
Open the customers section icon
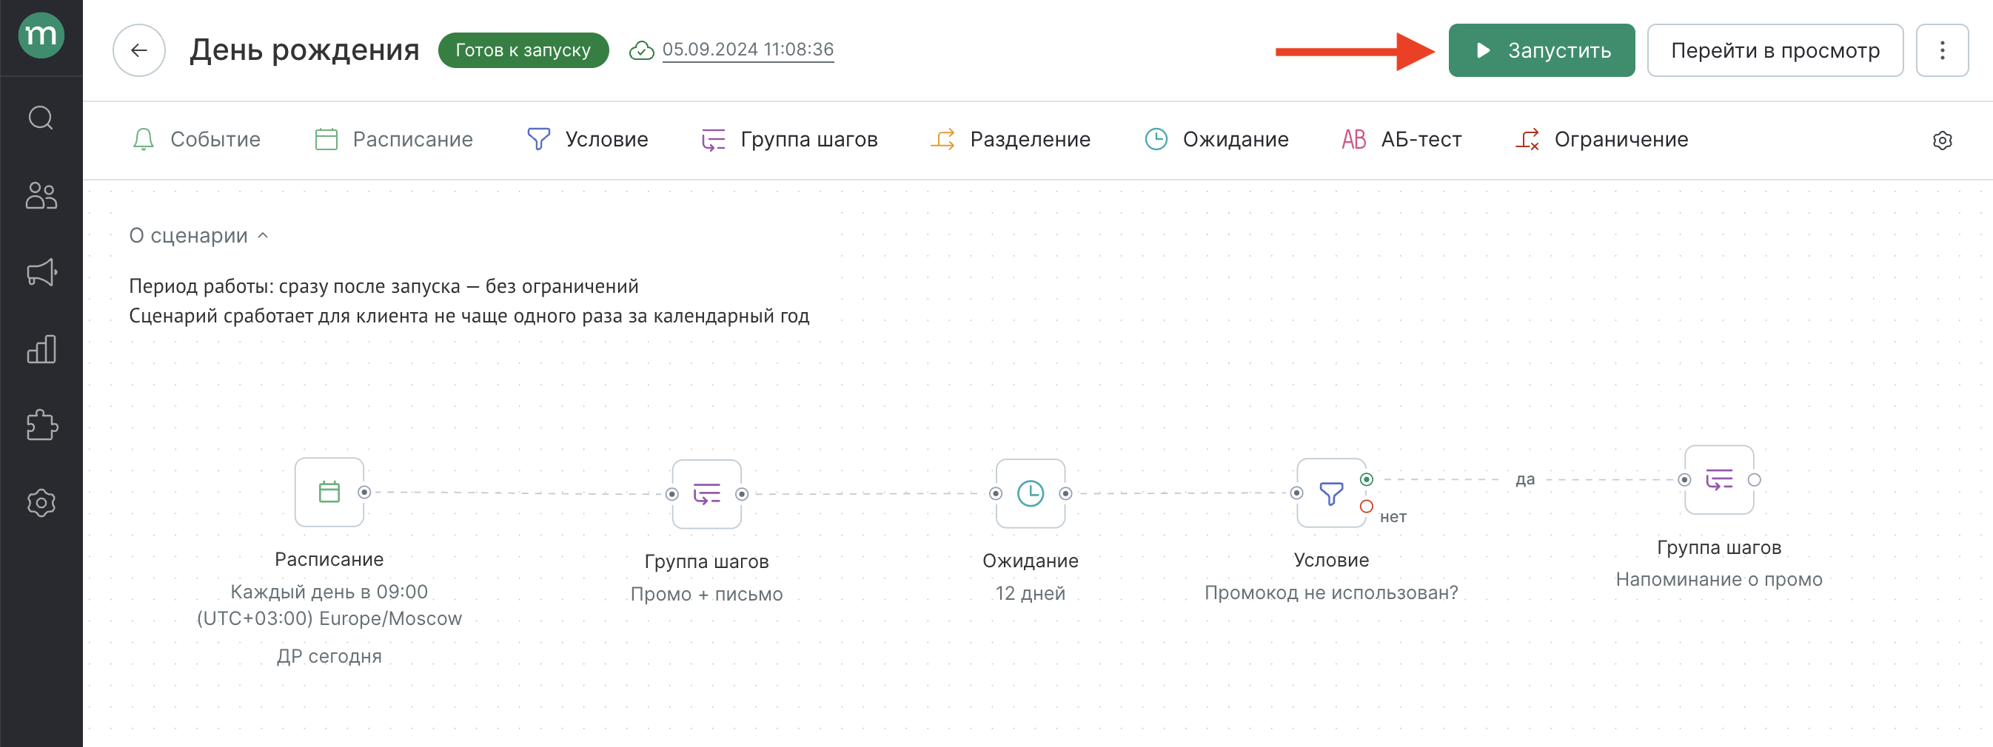pyautogui.click(x=41, y=195)
